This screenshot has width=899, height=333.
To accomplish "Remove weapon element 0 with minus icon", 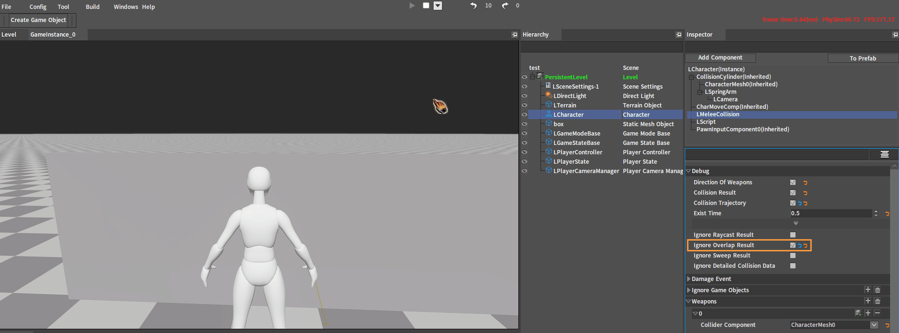I will pos(877,313).
